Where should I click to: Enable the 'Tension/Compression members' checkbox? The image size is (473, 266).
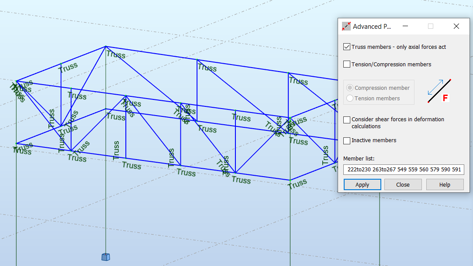click(x=347, y=64)
